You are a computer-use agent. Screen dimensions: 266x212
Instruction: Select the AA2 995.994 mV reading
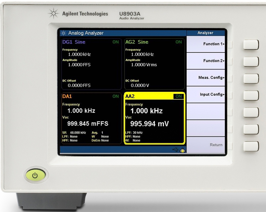click(x=149, y=124)
